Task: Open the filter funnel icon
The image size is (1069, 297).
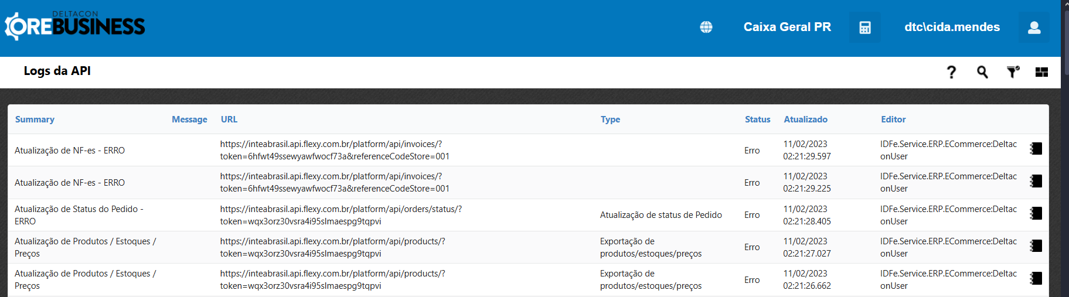Action: click(x=1013, y=72)
